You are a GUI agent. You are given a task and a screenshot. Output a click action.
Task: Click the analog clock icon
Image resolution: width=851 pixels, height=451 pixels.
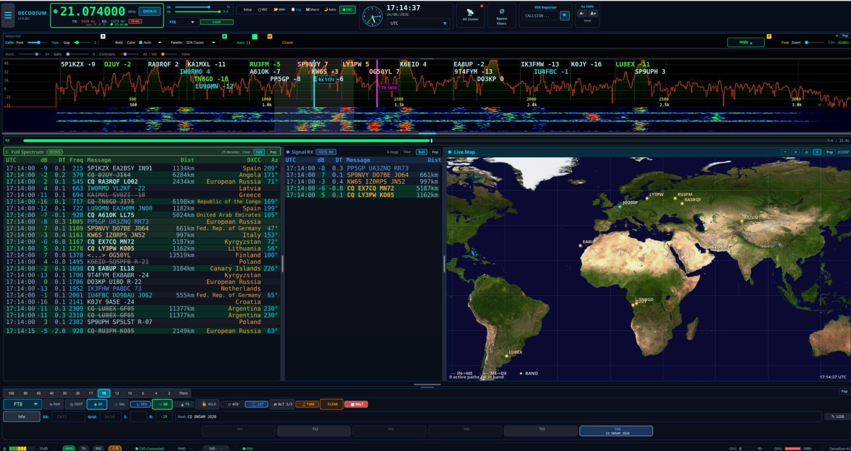pyautogui.click(x=373, y=16)
